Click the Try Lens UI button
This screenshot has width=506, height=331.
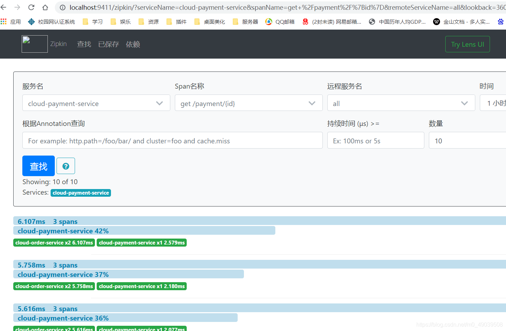[x=467, y=44]
